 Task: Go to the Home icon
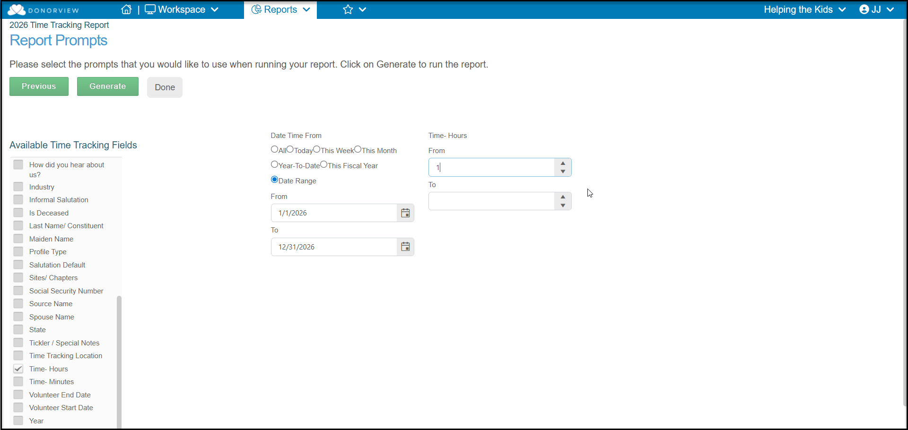[126, 9]
